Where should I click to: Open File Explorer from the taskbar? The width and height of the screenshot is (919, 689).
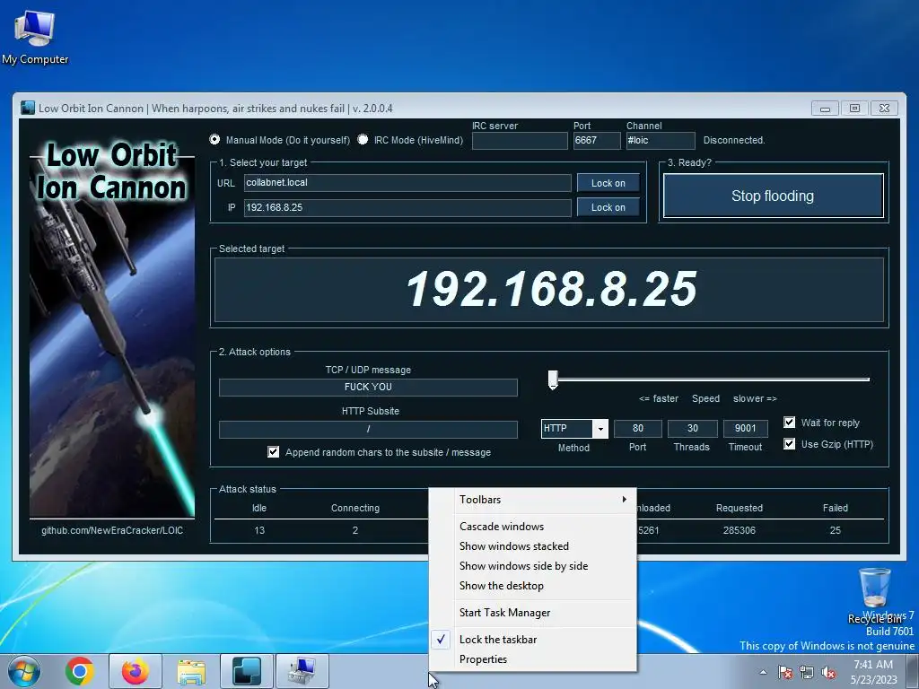191,671
